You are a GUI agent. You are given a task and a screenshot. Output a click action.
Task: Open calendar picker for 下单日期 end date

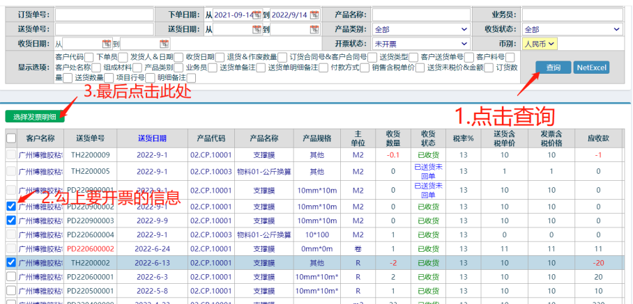pos(314,15)
